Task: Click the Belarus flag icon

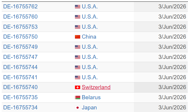Action: (78, 97)
